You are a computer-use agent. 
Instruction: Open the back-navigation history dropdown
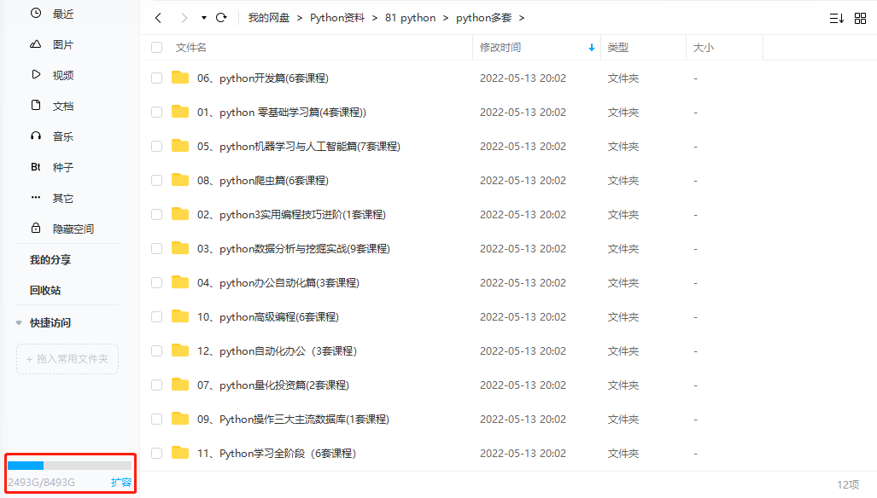(x=202, y=17)
